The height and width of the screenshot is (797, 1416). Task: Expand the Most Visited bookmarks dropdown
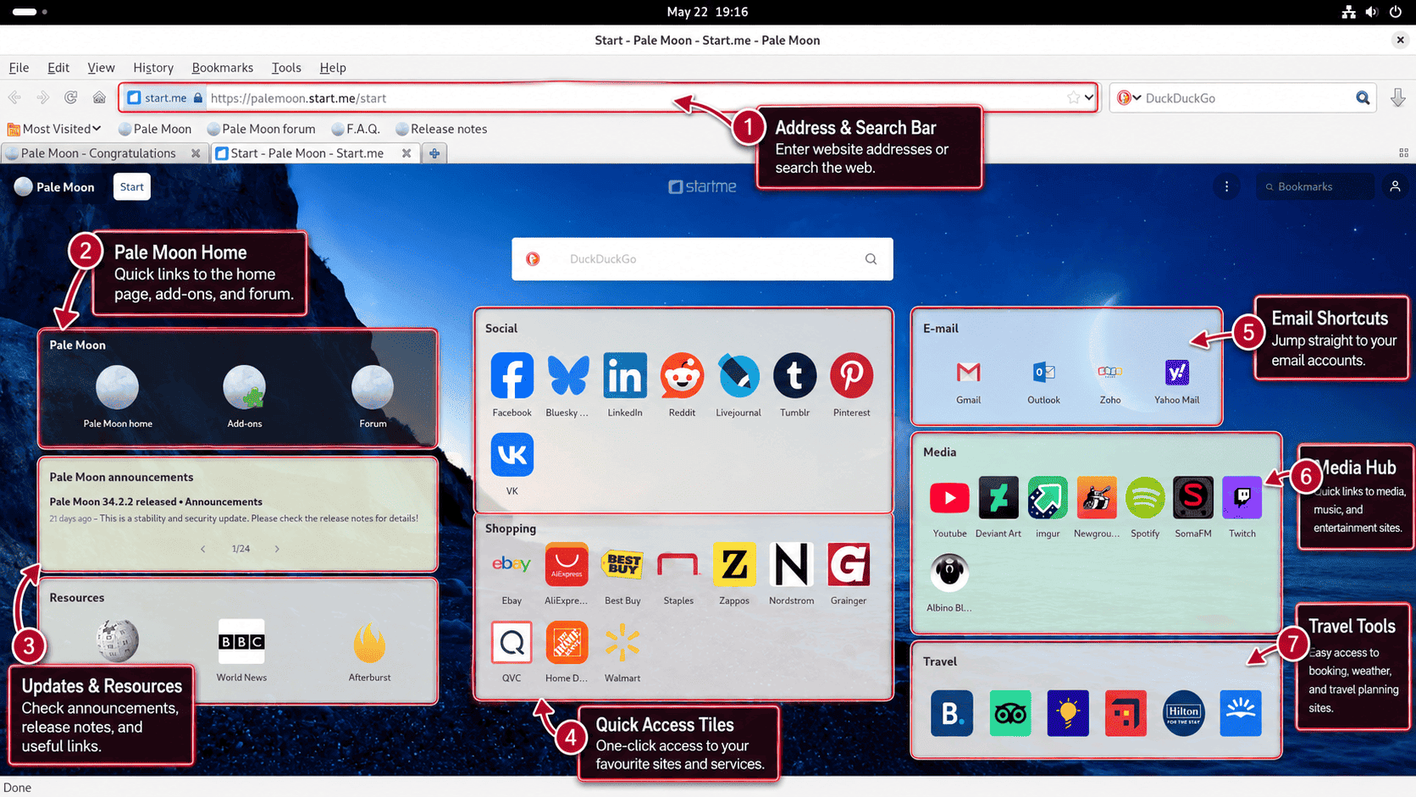coord(55,129)
